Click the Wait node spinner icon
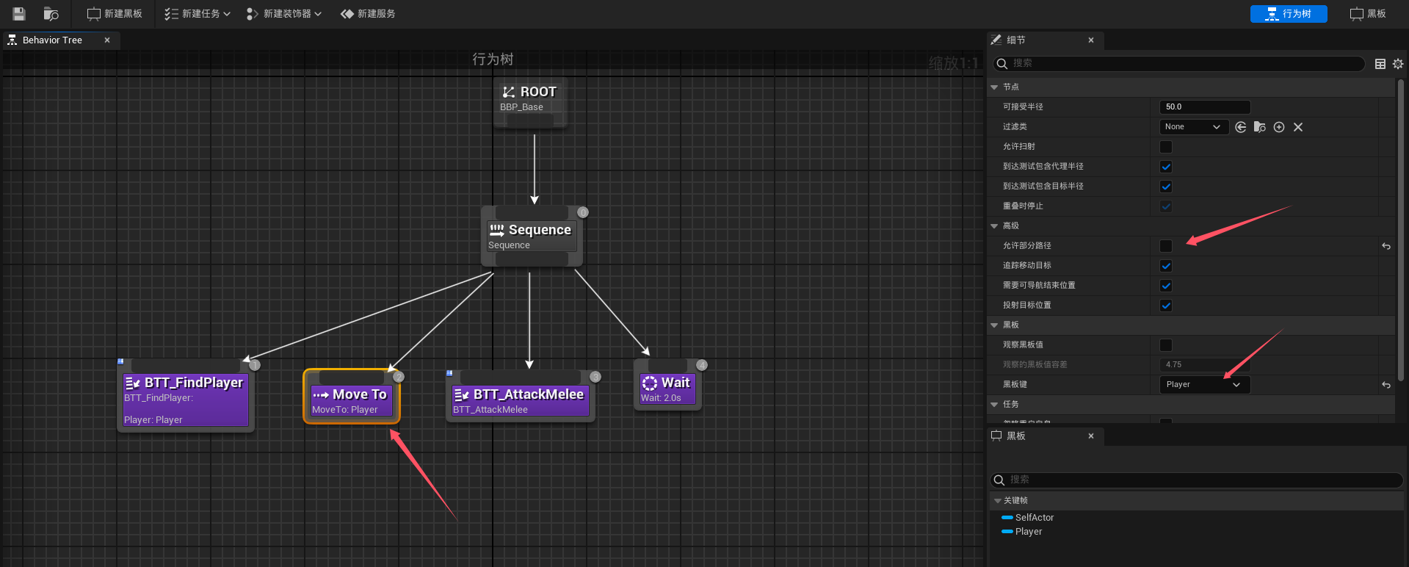 [650, 383]
